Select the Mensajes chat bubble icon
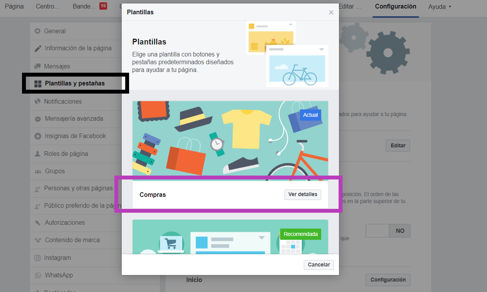 (37, 66)
